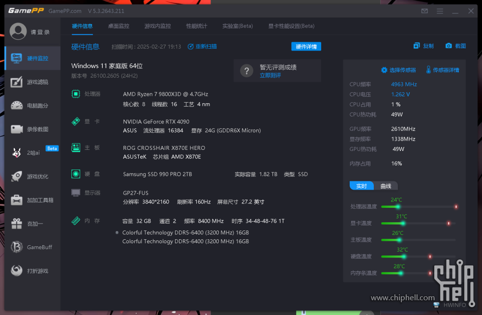Switch to the 游戏内监控 tab
The image size is (482, 315).
(158, 26)
